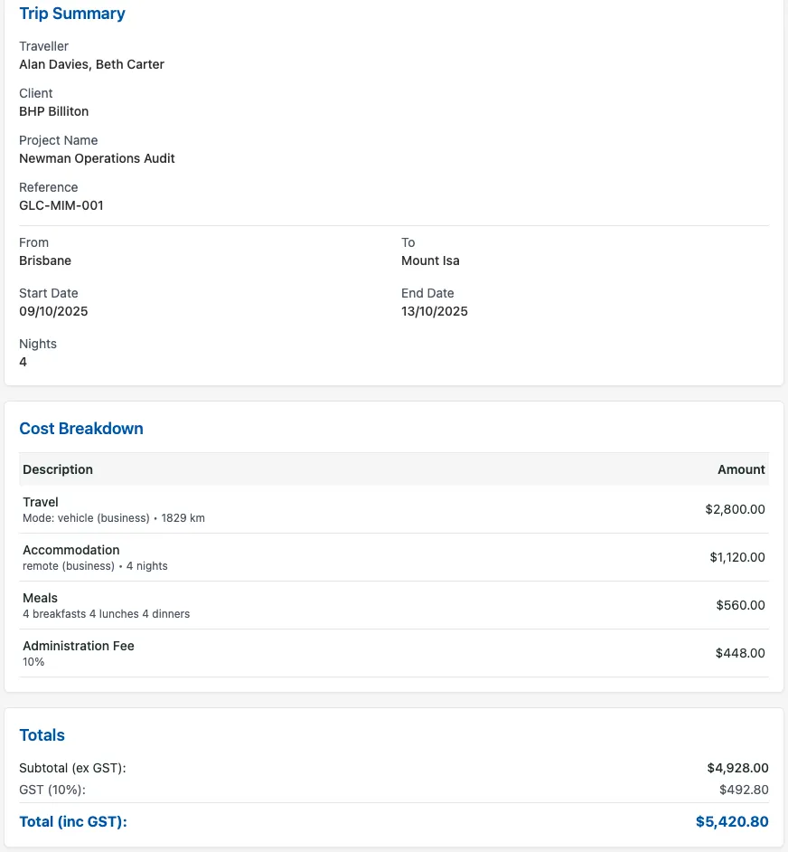Click the Trip Summary heading
The width and height of the screenshot is (788, 852).
[72, 14]
